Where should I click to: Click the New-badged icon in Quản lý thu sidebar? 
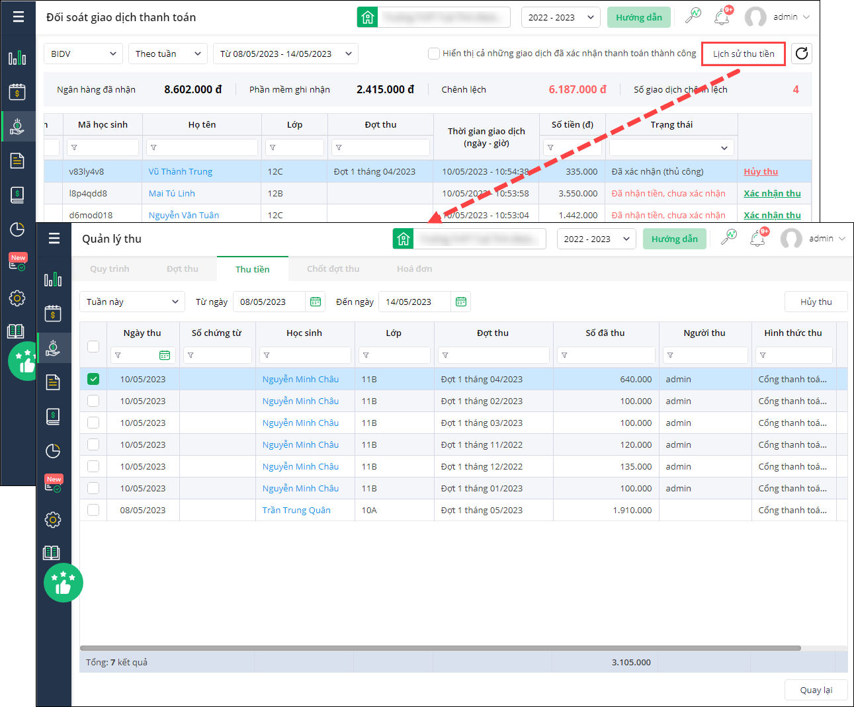point(53,483)
